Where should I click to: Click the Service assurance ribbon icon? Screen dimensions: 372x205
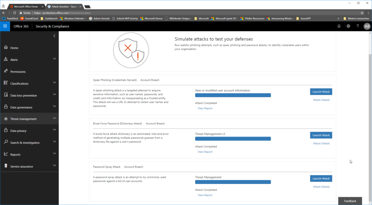tap(6, 166)
